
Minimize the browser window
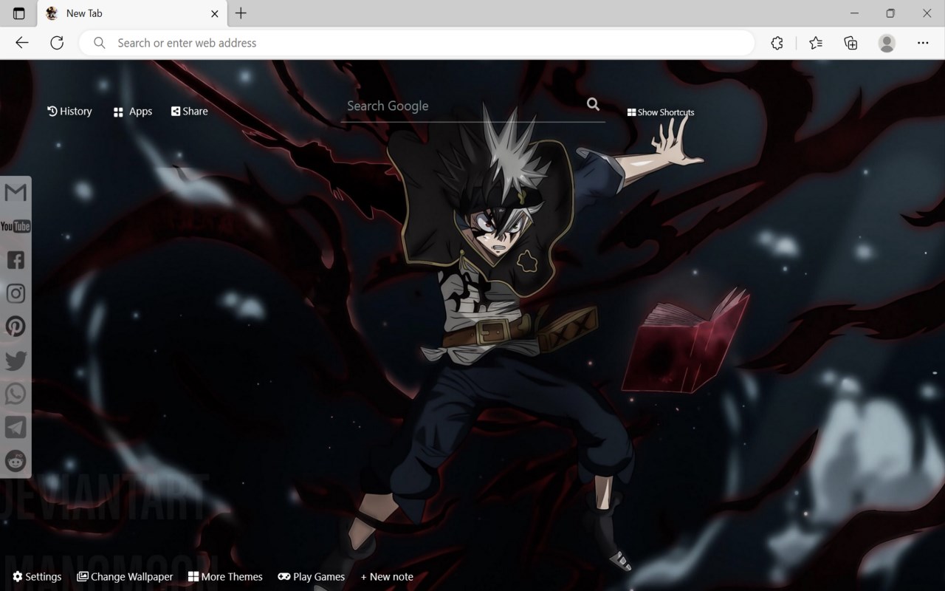coord(854,13)
